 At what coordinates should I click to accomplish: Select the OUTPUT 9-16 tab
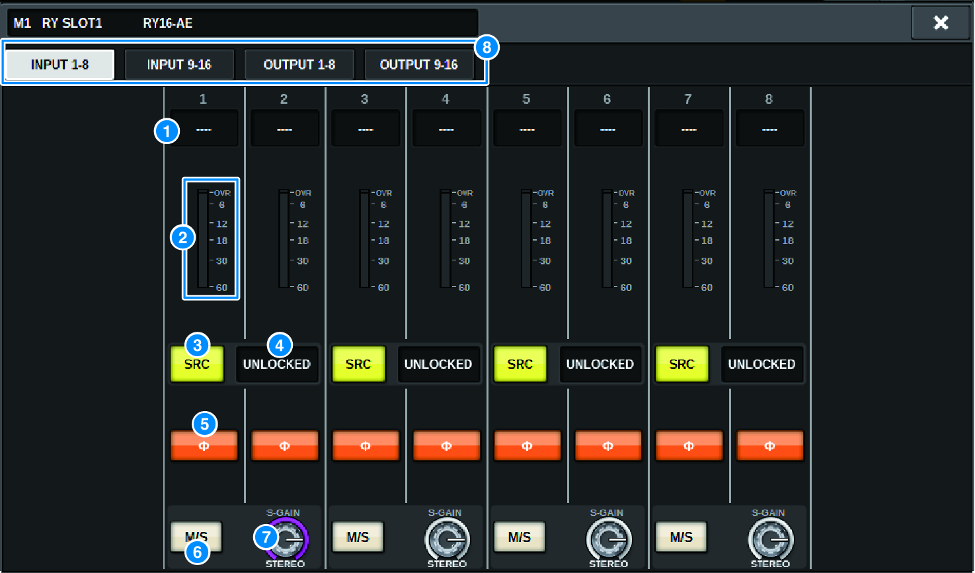pyautogui.click(x=419, y=65)
